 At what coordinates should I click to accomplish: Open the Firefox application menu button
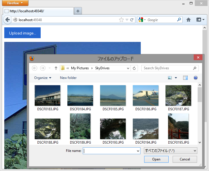[15, 3]
